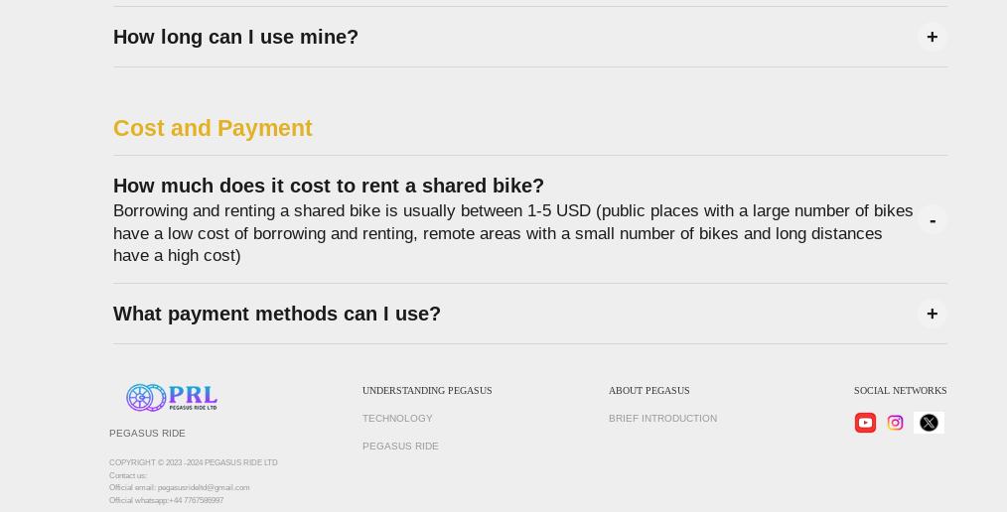Click the SOCIAL NETWORKS footer heading
Image resolution: width=1007 pixels, height=512 pixels.
901,391
